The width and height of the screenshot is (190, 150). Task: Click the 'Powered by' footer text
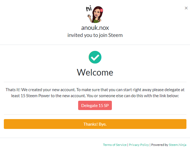(160, 145)
